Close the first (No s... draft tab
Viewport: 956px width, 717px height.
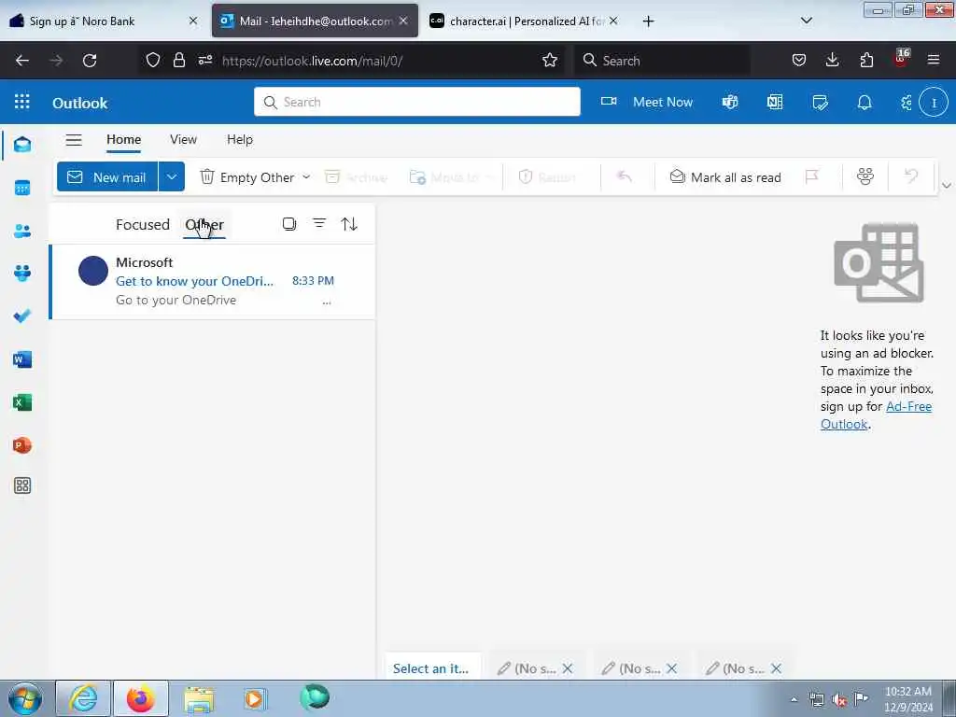[568, 668]
